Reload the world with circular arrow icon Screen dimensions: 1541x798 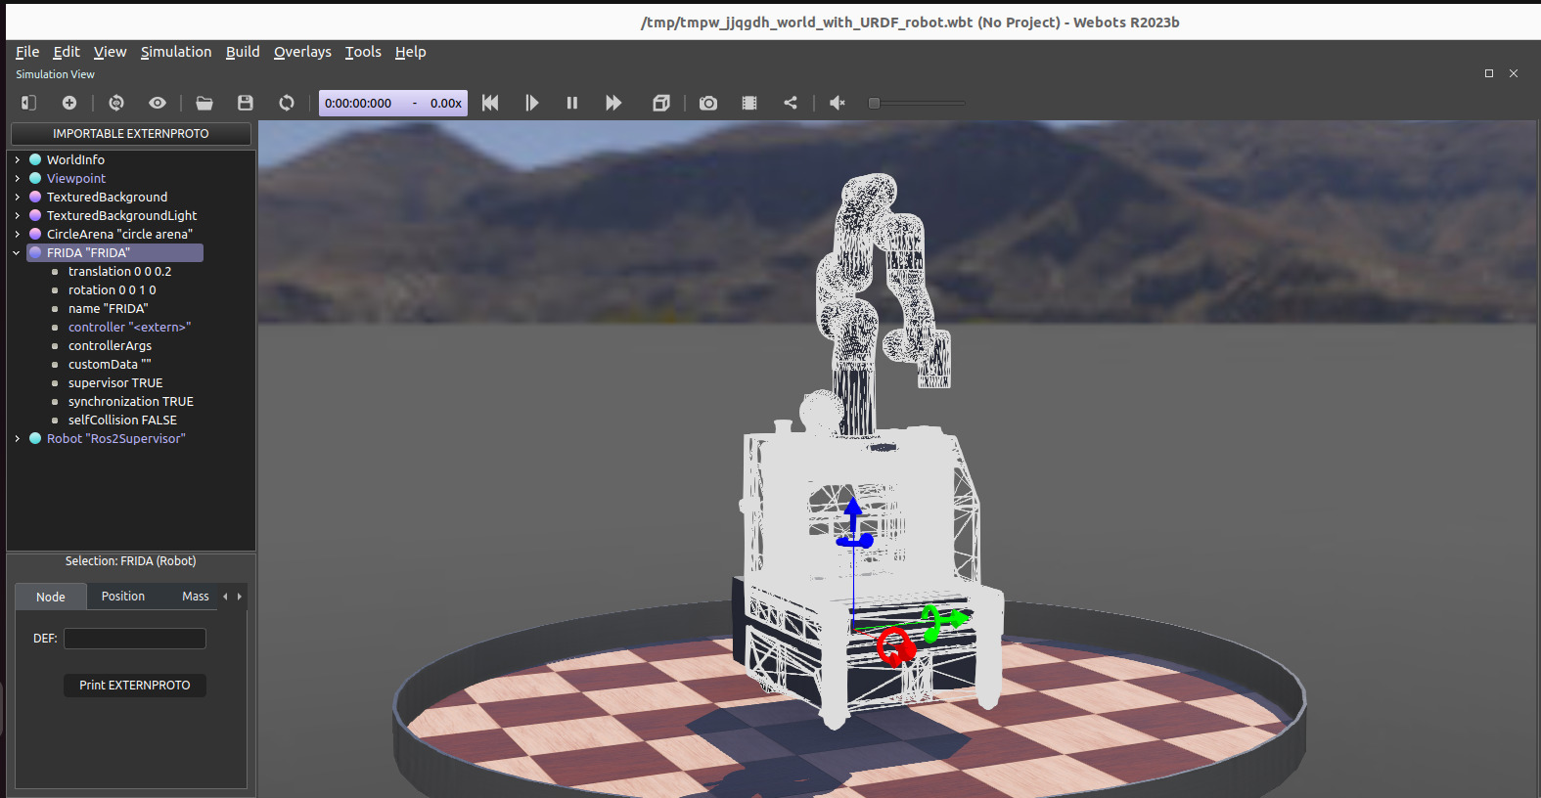point(287,103)
